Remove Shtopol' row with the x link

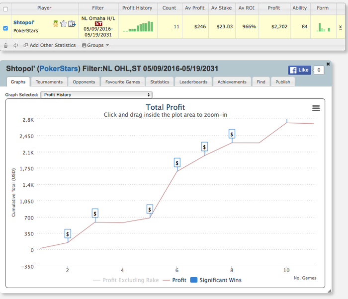point(341,27)
